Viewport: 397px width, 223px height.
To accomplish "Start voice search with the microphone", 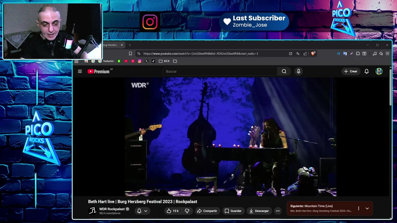I will 298,71.
